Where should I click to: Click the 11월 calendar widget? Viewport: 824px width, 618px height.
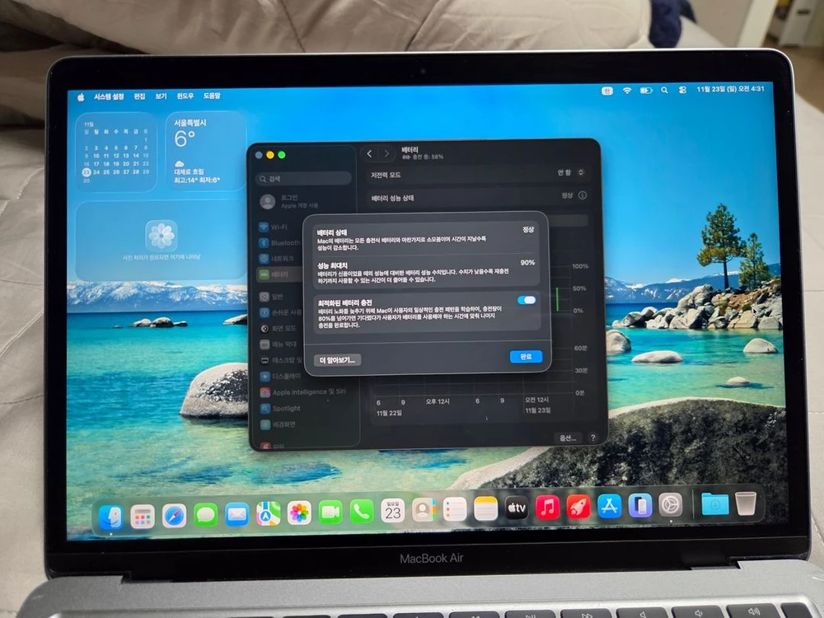[x=116, y=152]
